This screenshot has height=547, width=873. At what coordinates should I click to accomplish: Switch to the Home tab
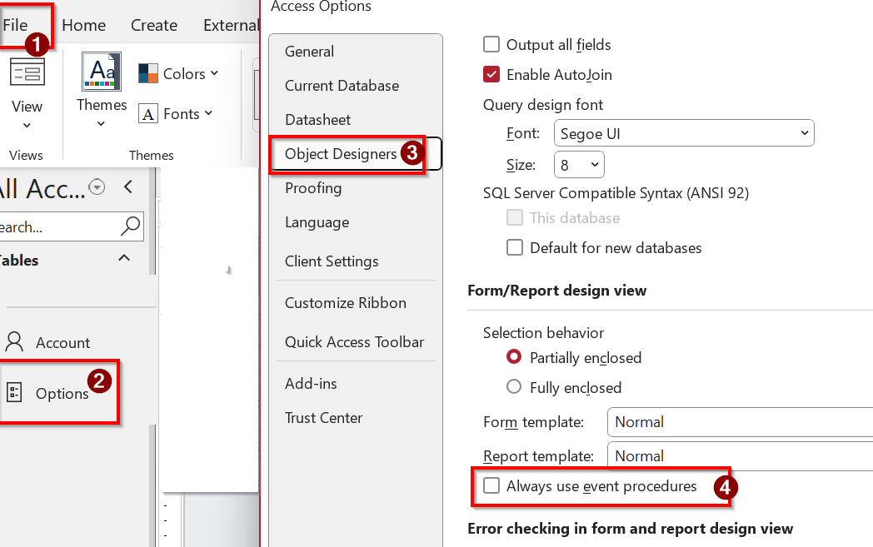coord(83,25)
